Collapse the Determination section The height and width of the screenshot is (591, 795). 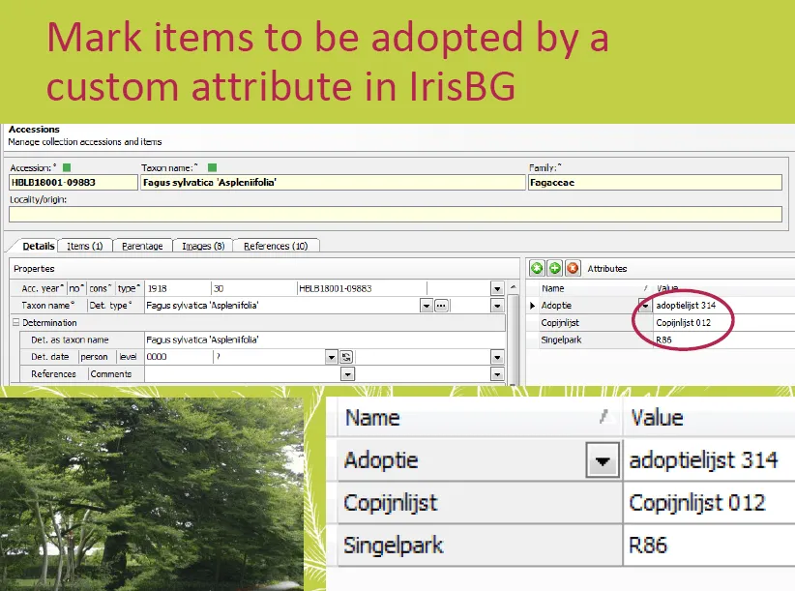click(x=15, y=322)
